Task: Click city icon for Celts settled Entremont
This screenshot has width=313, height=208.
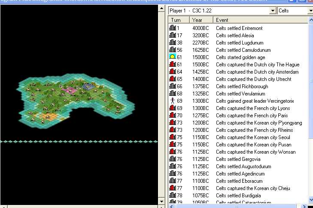Action: (173, 28)
